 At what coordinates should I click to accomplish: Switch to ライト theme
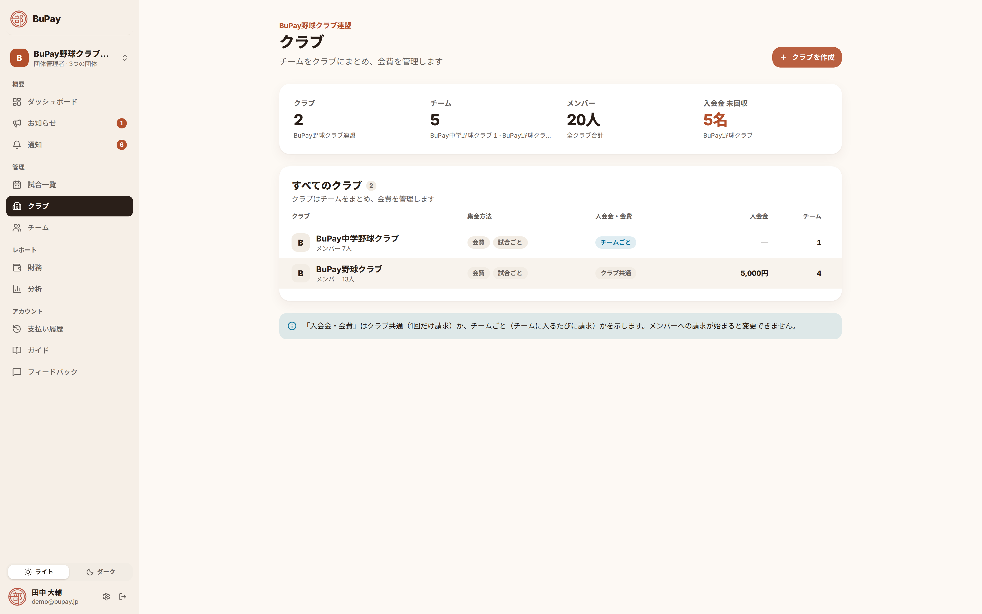39,572
